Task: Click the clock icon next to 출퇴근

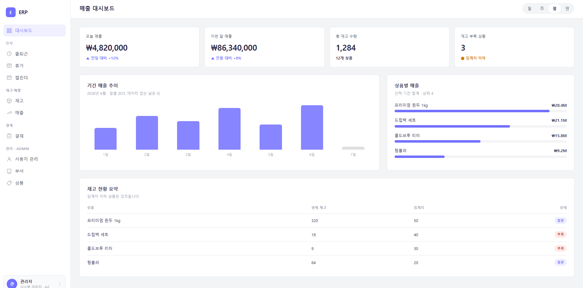Action: [x=9, y=54]
